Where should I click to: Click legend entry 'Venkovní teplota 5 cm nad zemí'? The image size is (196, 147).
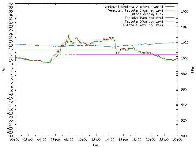click(141, 10)
